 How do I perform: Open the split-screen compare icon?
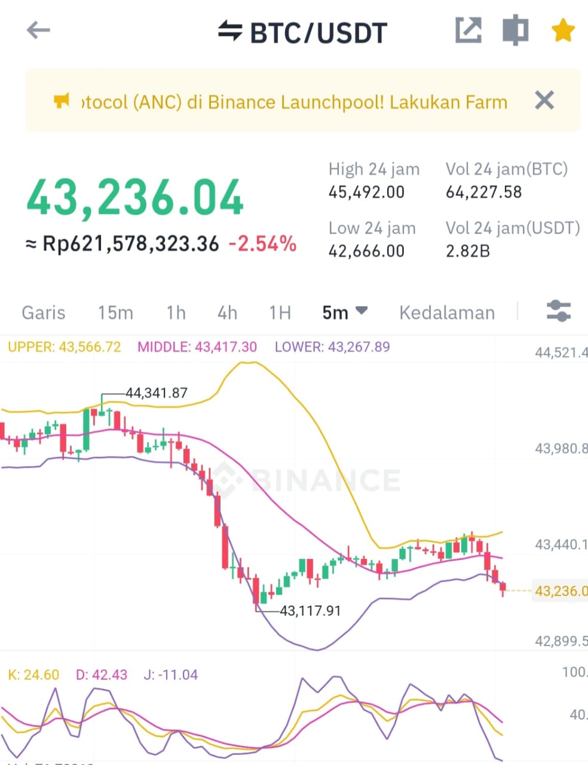516,30
